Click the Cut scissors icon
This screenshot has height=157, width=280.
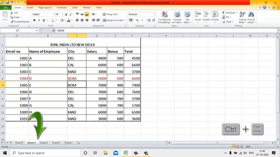point(12,13)
